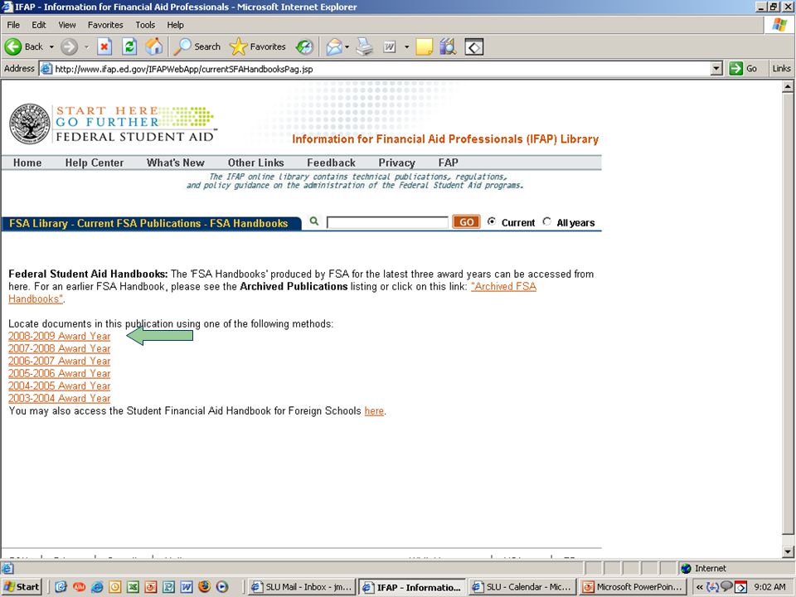Open the Privacy navigation item
796x597 pixels.
pos(396,163)
